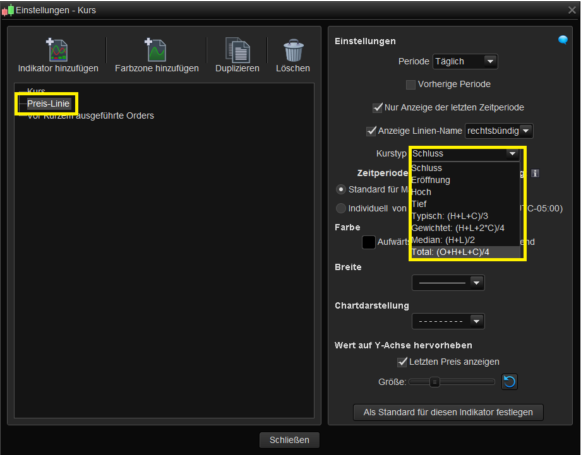Click the Indikator hinzufügen icon
581x455 pixels.
57,50
